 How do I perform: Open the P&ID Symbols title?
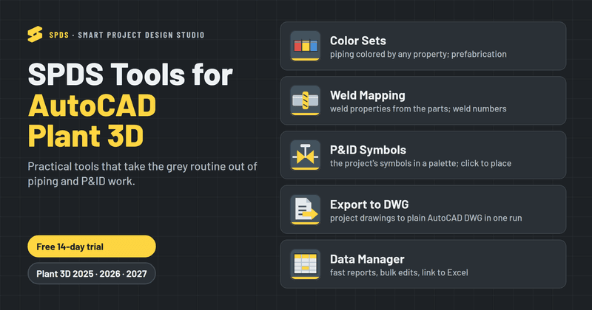(x=368, y=150)
